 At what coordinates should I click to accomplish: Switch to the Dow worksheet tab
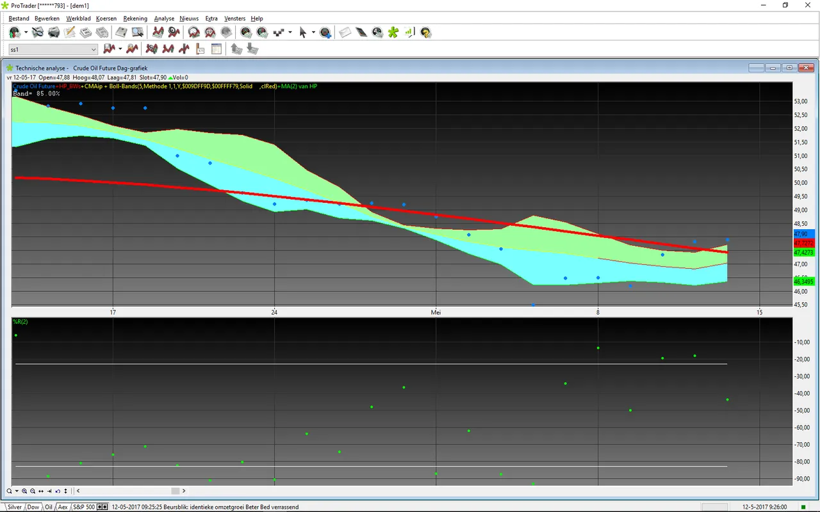[33, 507]
